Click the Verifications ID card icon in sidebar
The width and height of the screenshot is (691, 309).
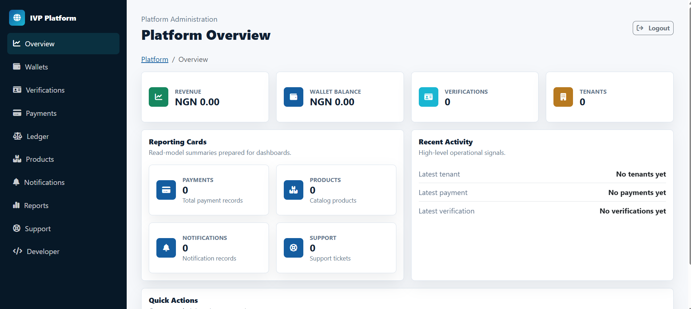coord(17,90)
